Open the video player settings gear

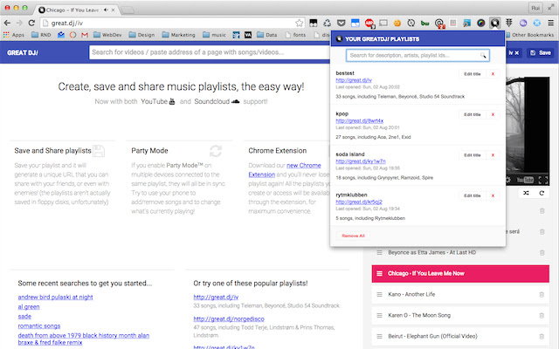508,180
